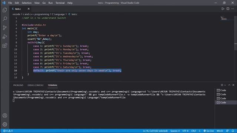Open the Search view in activity bar
Viewport: 237px width, 133px height.
tap(5, 19)
